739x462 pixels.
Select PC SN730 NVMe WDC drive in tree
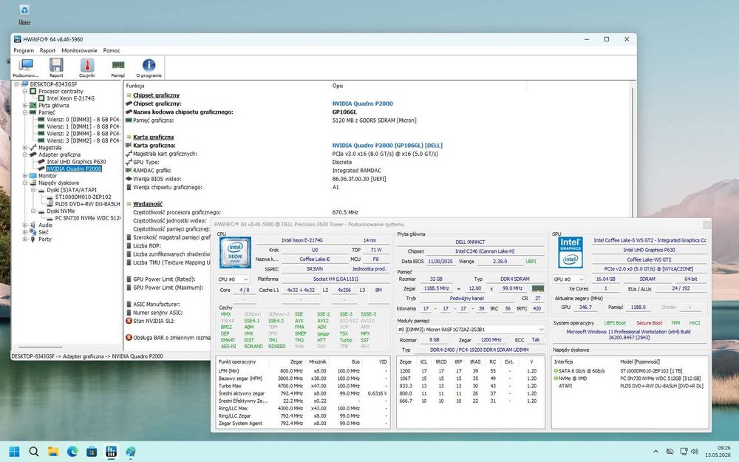tap(88, 218)
